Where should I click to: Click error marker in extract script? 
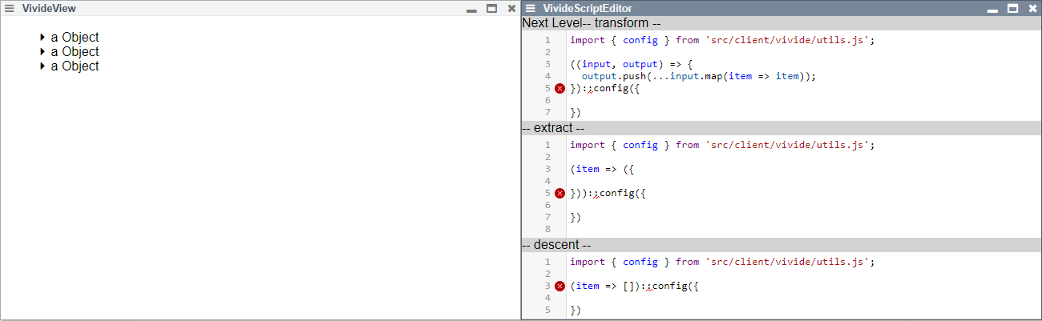pos(559,193)
